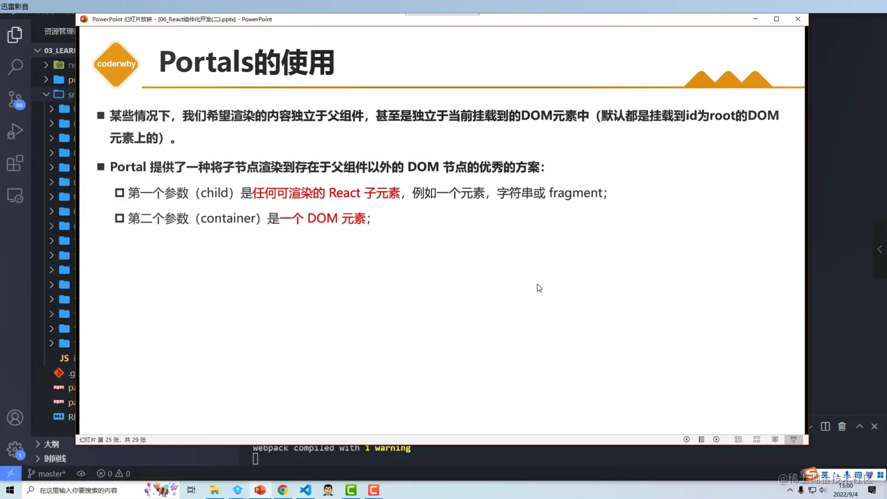Viewport: 887px width, 499px height.
Task: Open Google Chrome from the taskbar
Action: click(x=283, y=490)
